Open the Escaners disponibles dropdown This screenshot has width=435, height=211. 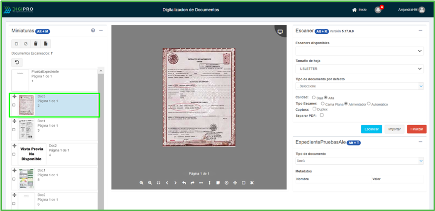pos(359,51)
